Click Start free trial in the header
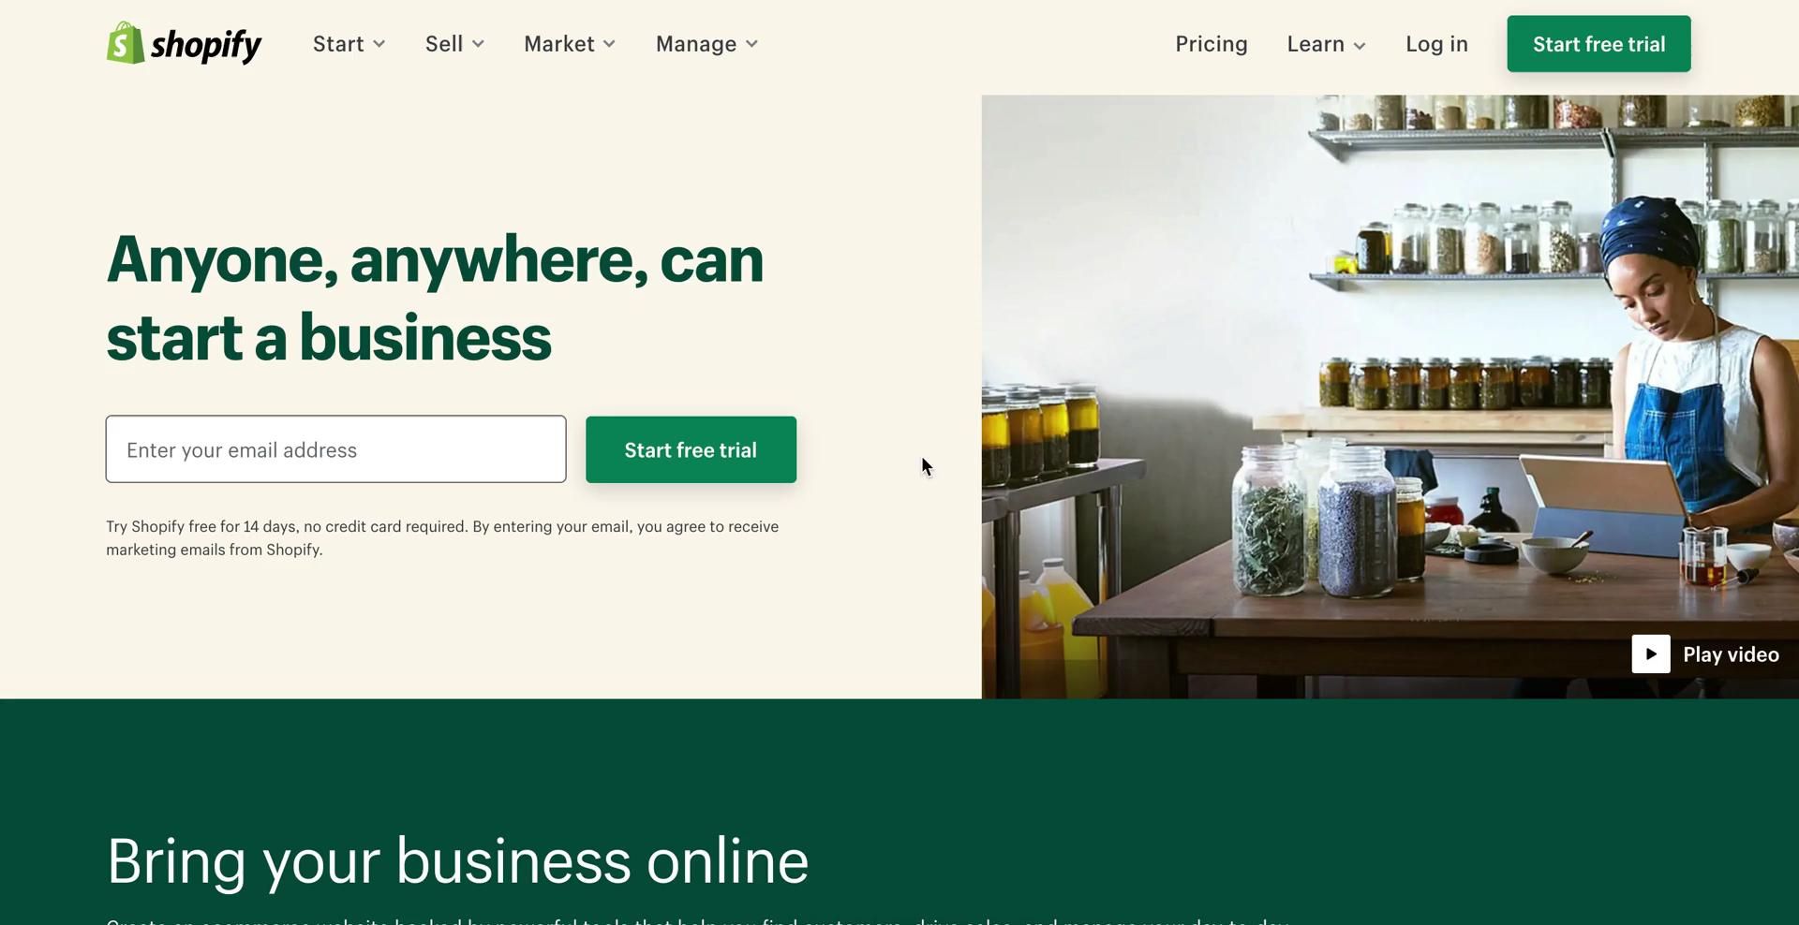The height and width of the screenshot is (925, 1799). coord(1598,44)
